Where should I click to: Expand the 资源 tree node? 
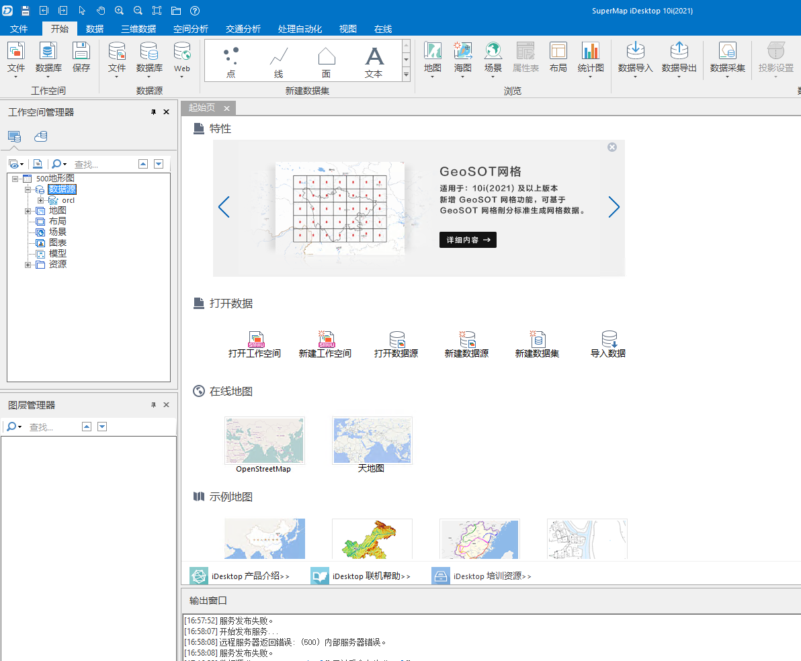tap(28, 265)
